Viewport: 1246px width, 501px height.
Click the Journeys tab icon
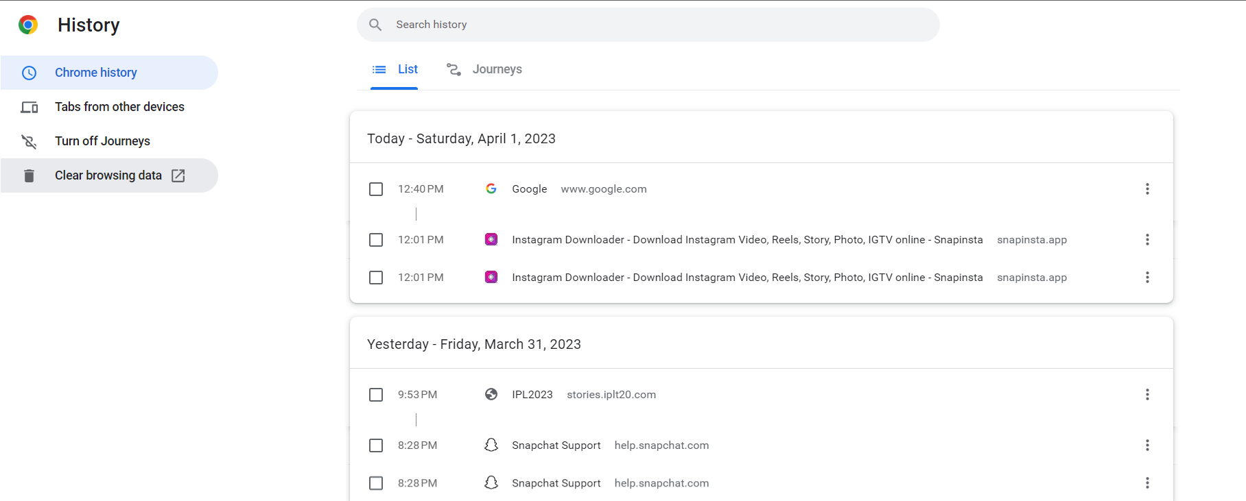click(454, 69)
